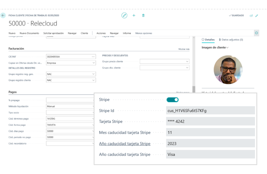The height and width of the screenshot is (174, 267).
Task: Click the customer profile photo
Action: point(228,70)
